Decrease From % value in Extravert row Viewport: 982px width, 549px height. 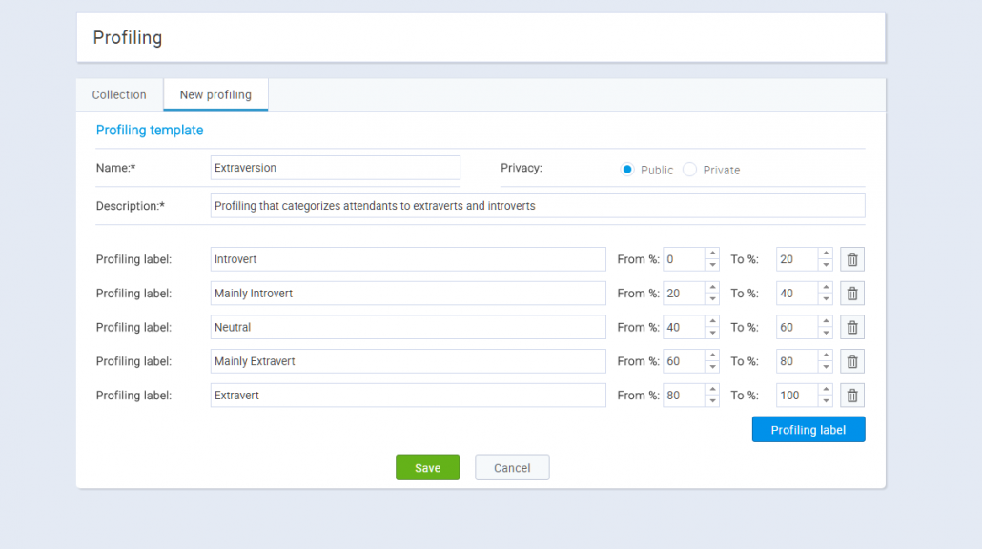(x=712, y=401)
